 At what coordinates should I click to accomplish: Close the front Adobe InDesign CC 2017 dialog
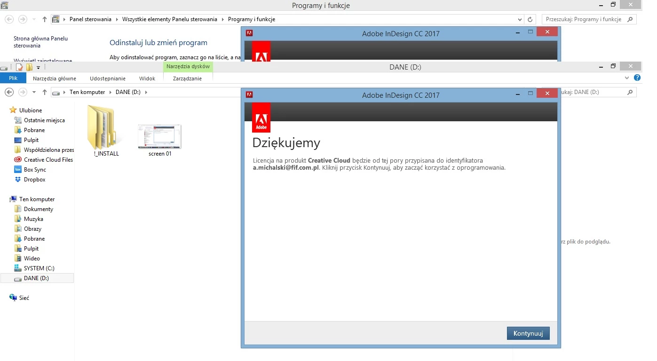point(547,93)
